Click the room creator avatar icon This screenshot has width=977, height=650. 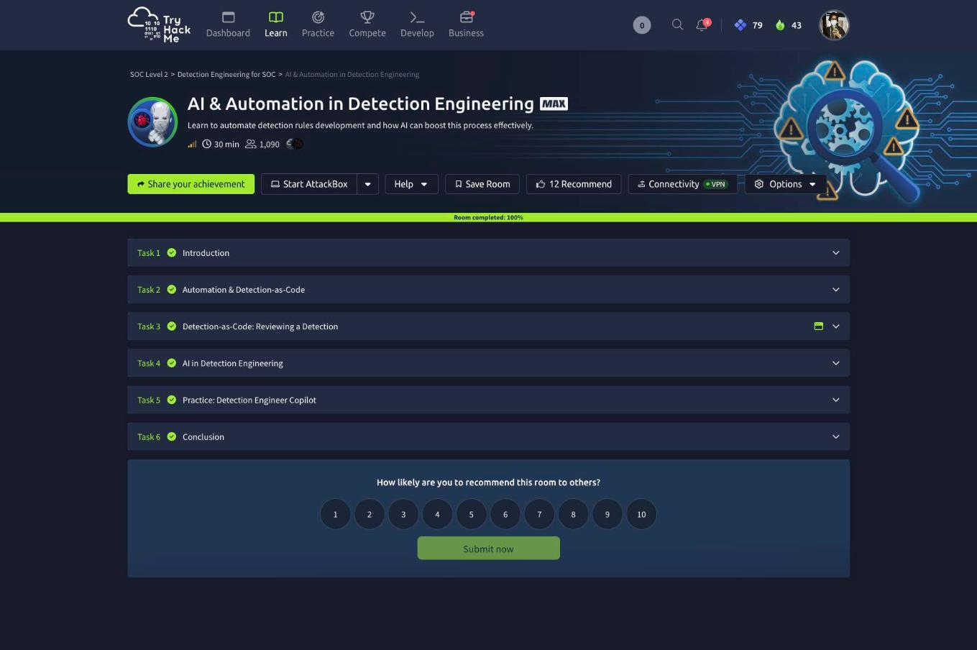point(295,144)
